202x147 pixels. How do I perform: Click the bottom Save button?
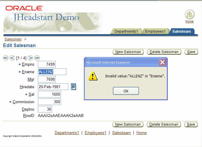click(x=191, y=124)
